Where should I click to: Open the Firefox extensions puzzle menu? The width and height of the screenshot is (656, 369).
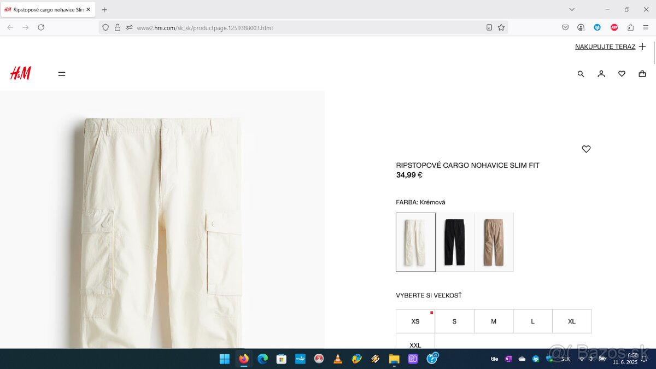631,27
